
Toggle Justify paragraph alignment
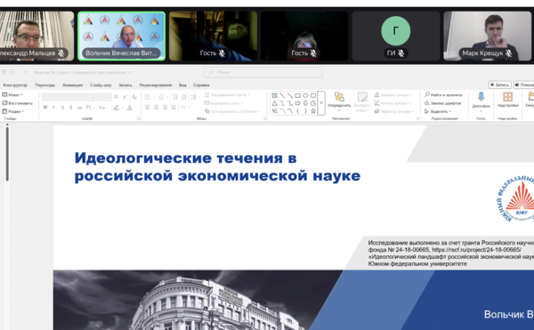pos(174,108)
